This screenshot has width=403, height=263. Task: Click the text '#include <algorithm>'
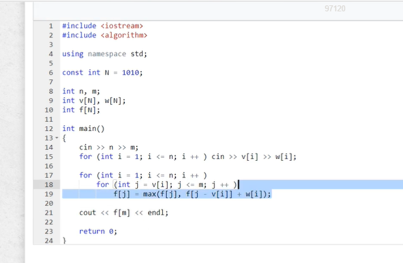pyautogui.click(x=104, y=35)
